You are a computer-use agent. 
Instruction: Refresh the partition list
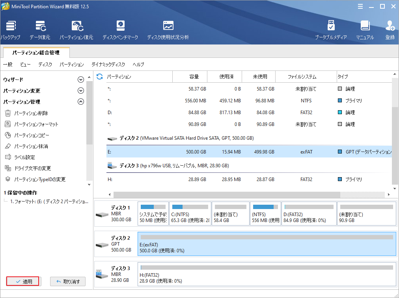(100, 76)
